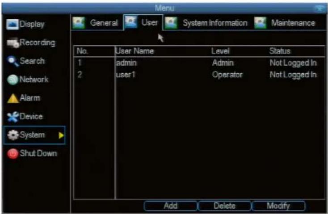Click admin's Not Logged In status

293,63
